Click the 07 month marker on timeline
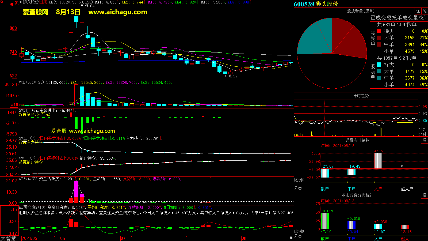The height and width of the screenshot is (241, 428). point(123,238)
